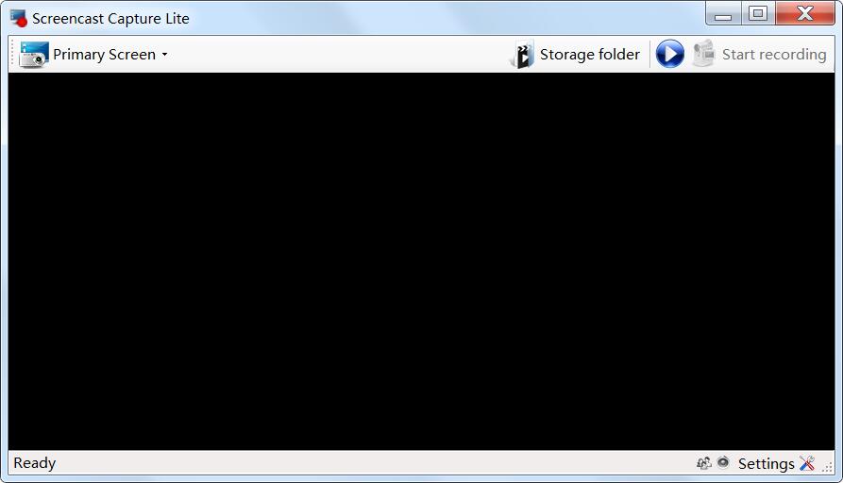Toggle the round speaker icon in status bar
The height and width of the screenshot is (483, 843).
tap(723, 462)
